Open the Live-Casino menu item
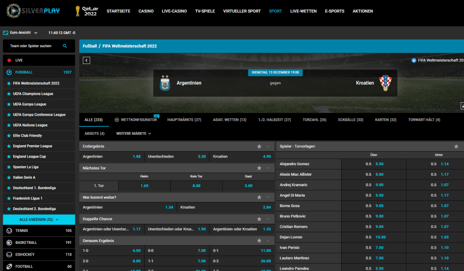This screenshot has width=464, height=271. [x=174, y=11]
